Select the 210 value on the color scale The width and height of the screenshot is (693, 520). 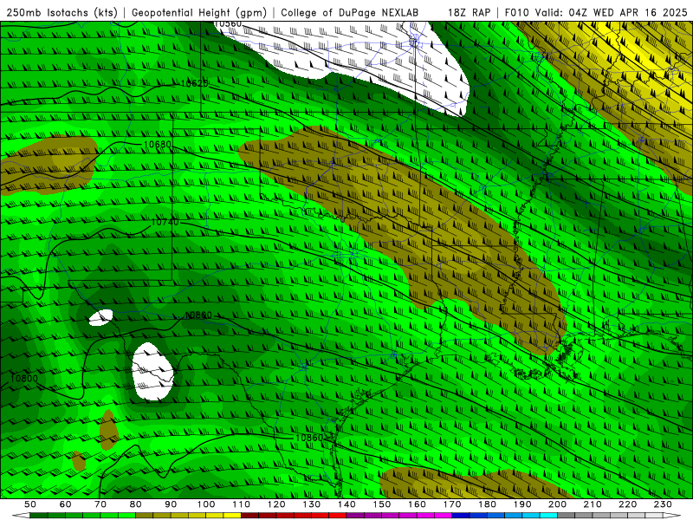(593, 504)
